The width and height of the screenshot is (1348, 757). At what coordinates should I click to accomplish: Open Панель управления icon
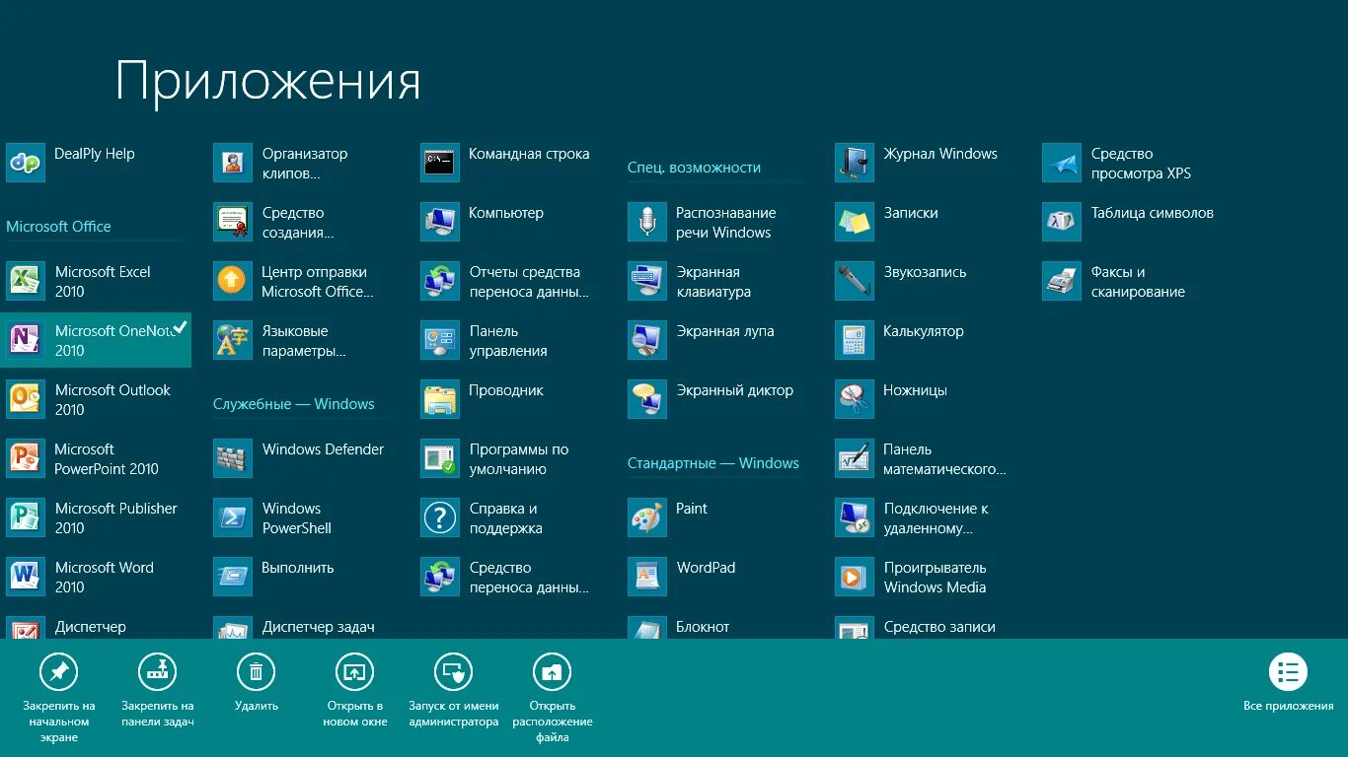pos(440,340)
